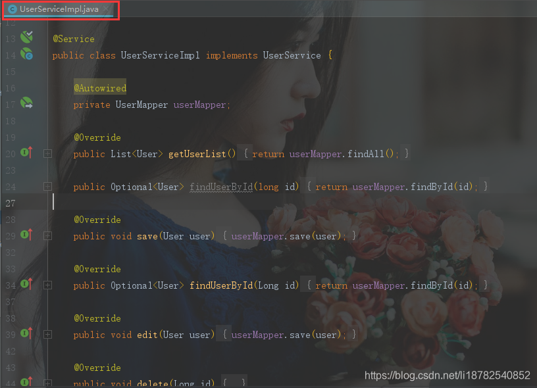Click the @Override annotation on line 43
This screenshot has height=388, width=537.
pos(97,368)
